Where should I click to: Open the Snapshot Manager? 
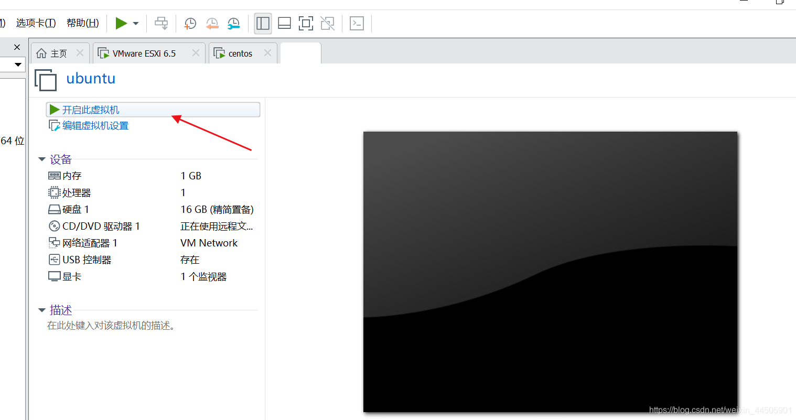tap(233, 23)
